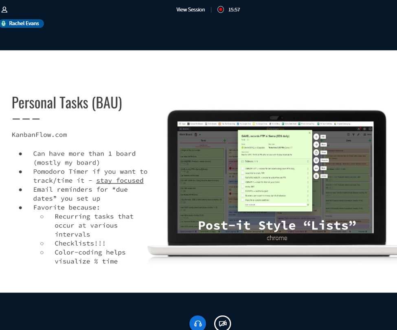This screenshot has height=330, width=397.
Task: Click the Rachel Evans speaker chip
Action: [22, 24]
